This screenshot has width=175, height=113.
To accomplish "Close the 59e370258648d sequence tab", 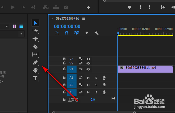I will click(52, 19).
